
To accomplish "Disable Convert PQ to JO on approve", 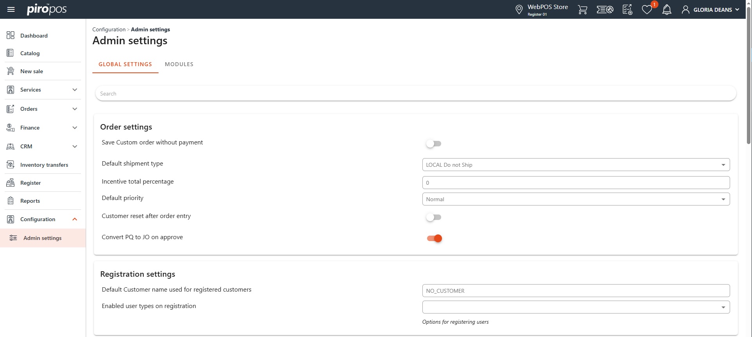I will pyautogui.click(x=434, y=238).
